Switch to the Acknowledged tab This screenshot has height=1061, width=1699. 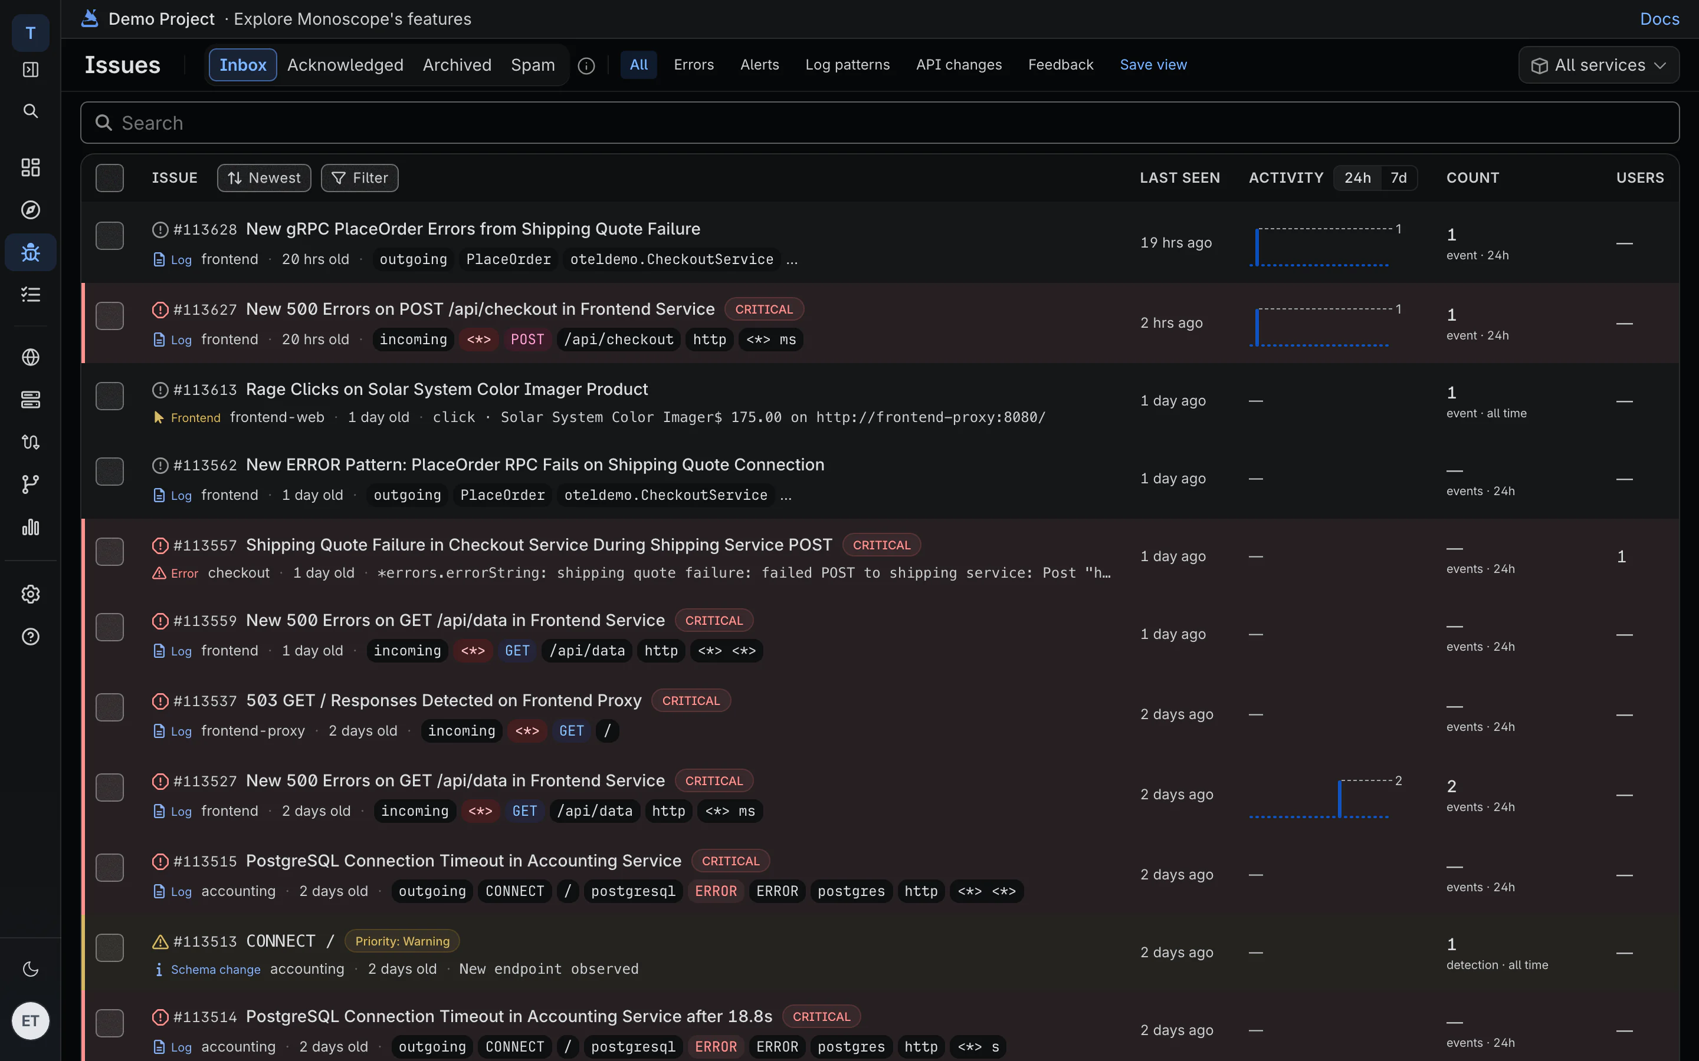(346, 65)
